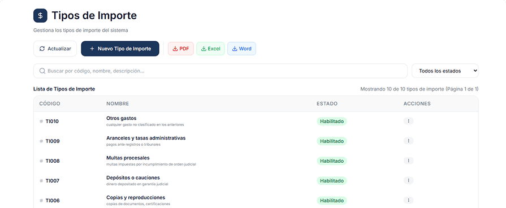Screen dimensions: 506x208
Task: Click code TI006
Action: (52, 201)
